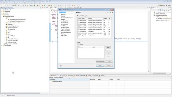Viewport: 172px width, 97px height.
Task: Check the Android 4.0.3 build target
Action: click(x=79, y=33)
